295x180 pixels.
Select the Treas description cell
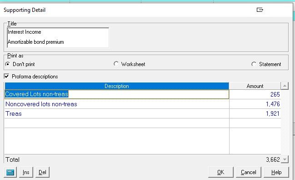pos(117,113)
